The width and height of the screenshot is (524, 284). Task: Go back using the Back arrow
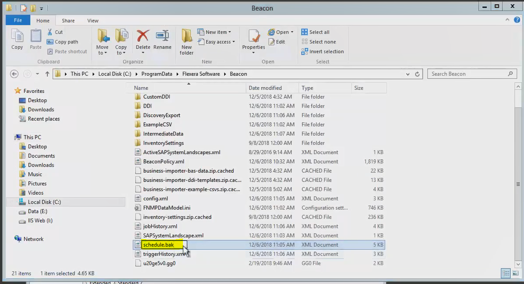[14, 74]
